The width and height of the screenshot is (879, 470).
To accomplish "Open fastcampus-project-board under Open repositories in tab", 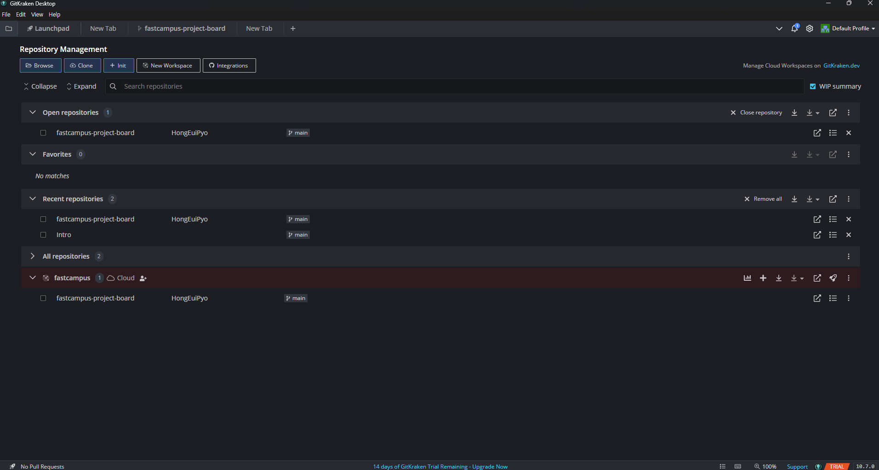I will pos(817,133).
